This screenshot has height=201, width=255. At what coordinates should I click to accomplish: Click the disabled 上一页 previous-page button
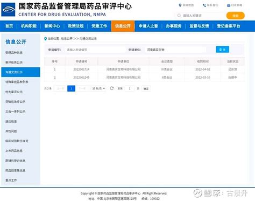click(x=60, y=88)
